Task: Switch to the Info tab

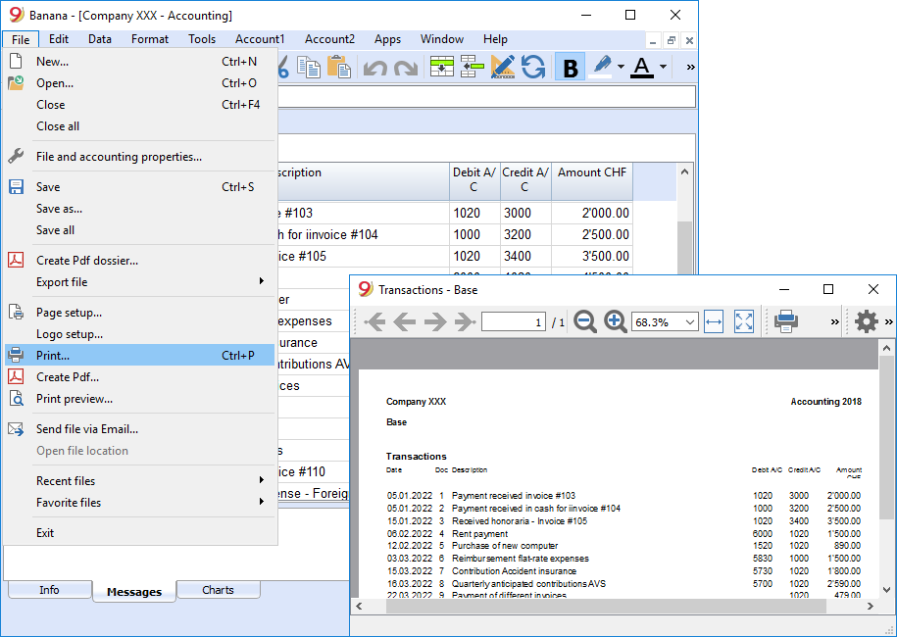Action: point(49,590)
